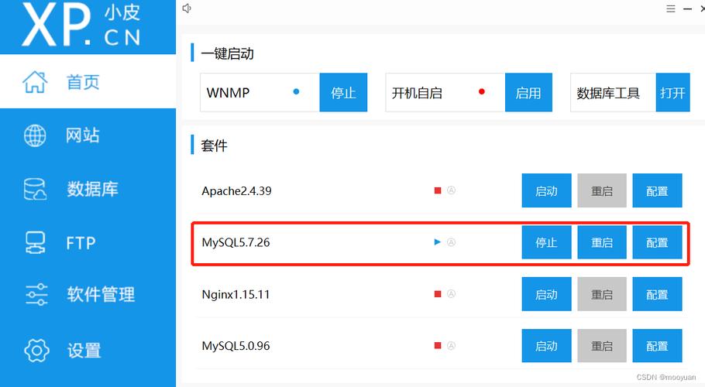
Task: Click the 套件 heading
Action: tap(214, 146)
